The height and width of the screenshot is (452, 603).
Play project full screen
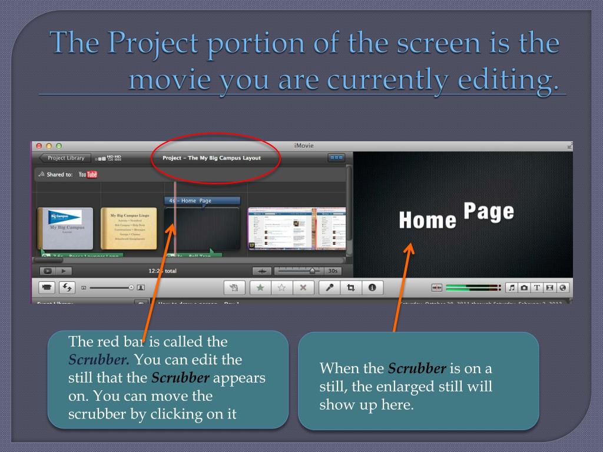(x=48, y=271)
